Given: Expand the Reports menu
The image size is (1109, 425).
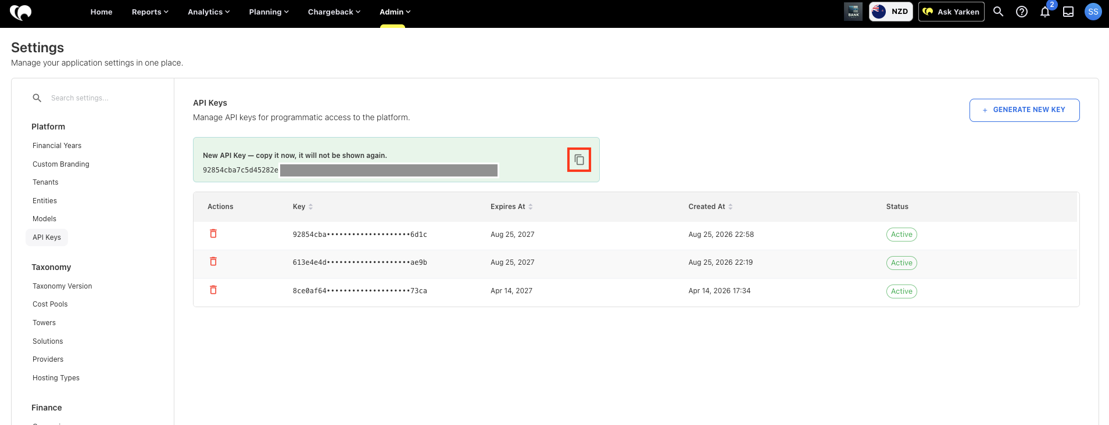Looking at the screenshot, I should click(150, 12).
